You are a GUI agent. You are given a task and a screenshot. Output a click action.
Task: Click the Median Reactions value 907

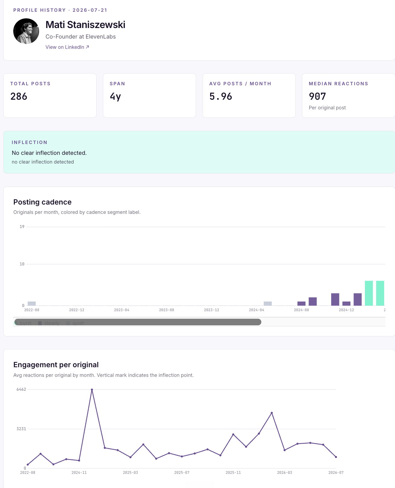pyautogui.click(x=317, y=96)
